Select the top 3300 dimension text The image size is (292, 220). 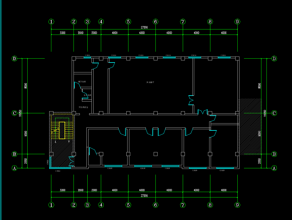[x=62, y=33]
